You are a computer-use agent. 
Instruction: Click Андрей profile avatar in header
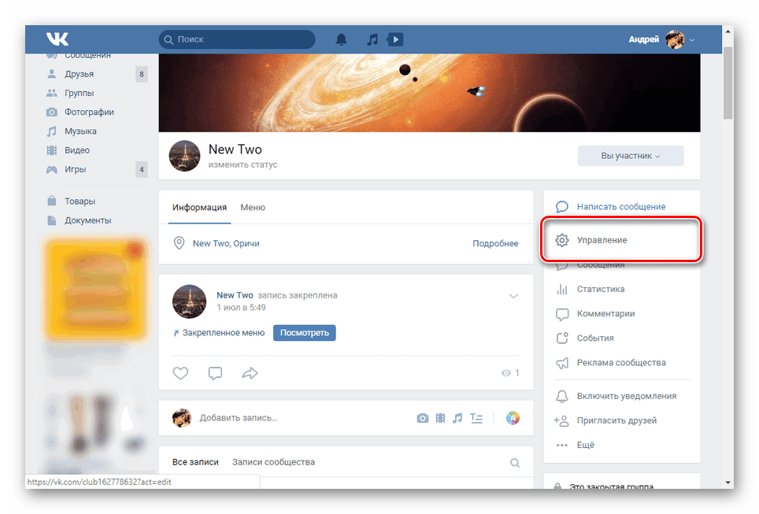coord(675,39)
